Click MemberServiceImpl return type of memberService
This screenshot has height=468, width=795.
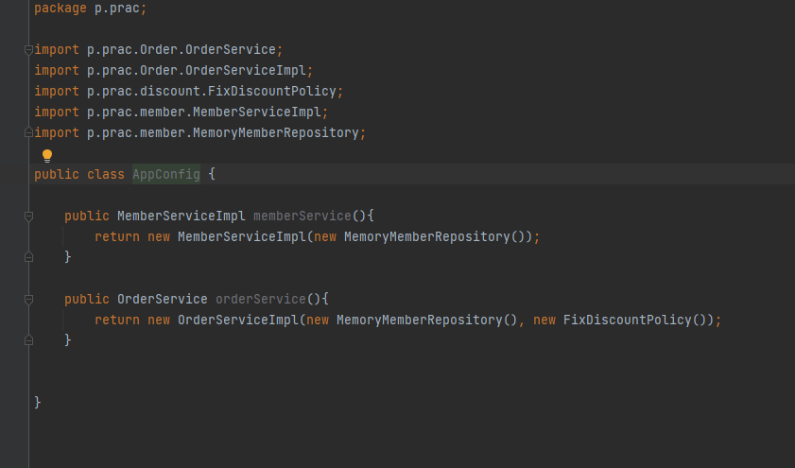click(181, 216)
